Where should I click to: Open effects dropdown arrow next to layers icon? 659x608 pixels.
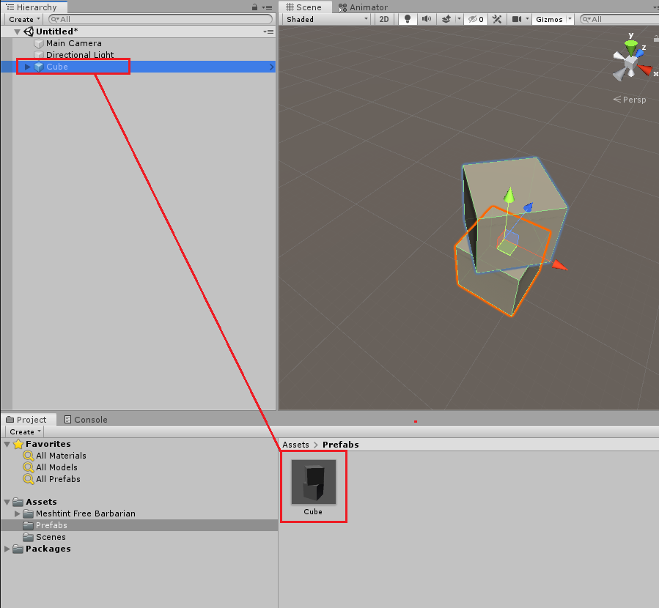459,19
